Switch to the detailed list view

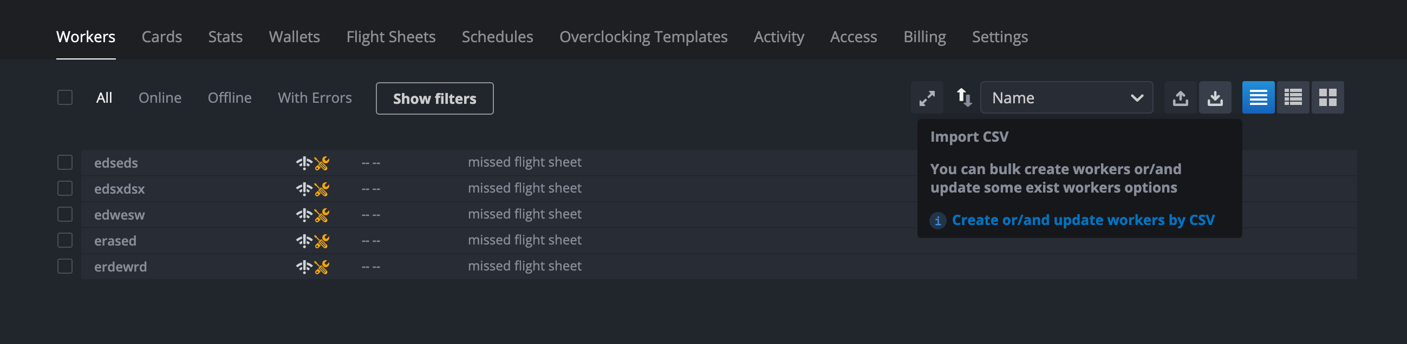tap(1292, 98)
